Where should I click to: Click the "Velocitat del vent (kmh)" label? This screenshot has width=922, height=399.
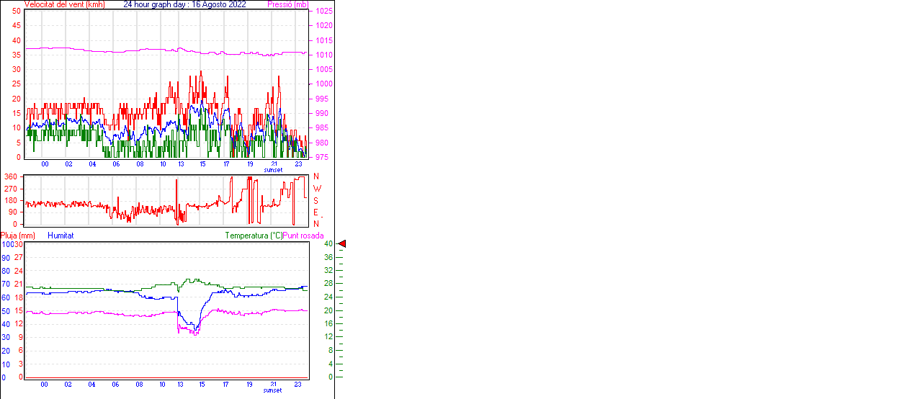pos(65,4)
